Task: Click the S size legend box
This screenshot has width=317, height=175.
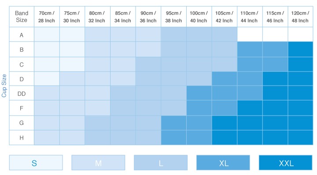Action: pyautogui.click(x=36, y=163)
